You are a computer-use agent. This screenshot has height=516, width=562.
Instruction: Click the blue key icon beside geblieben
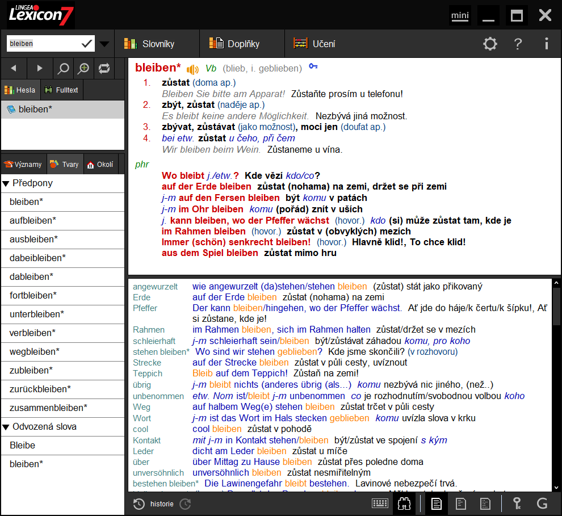tap(313, 66)
